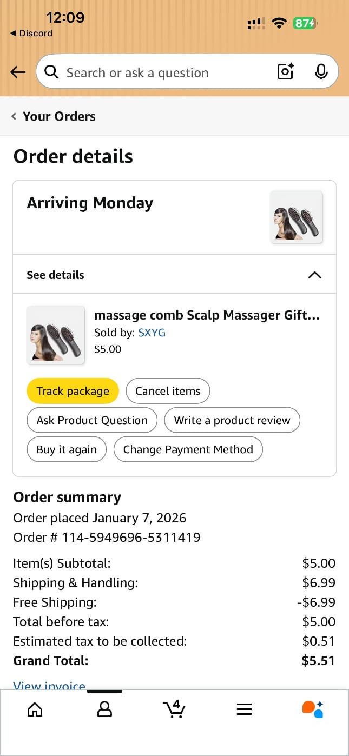
Task: Open camera lens search icon
Action: [285, 71]
